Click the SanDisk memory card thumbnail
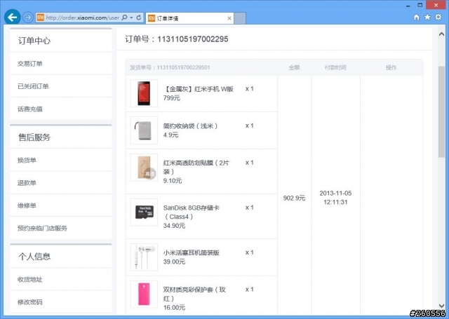449x319 pixels. click(x=144, y=212)
